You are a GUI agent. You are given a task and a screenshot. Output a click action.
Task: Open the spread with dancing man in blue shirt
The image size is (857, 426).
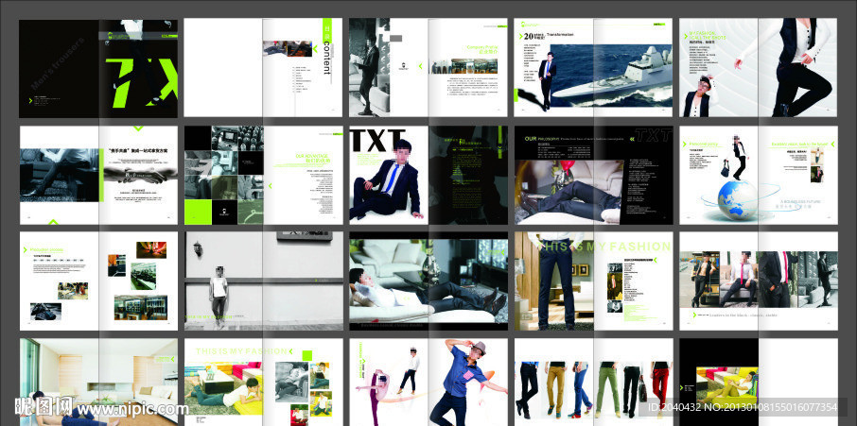428,382
